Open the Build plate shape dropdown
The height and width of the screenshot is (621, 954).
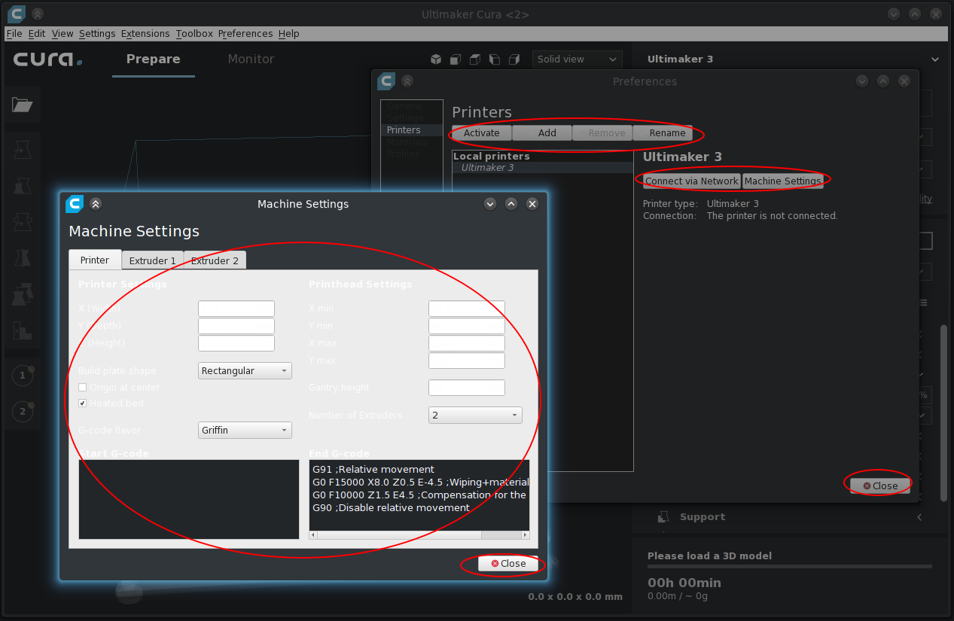point(245,370)
